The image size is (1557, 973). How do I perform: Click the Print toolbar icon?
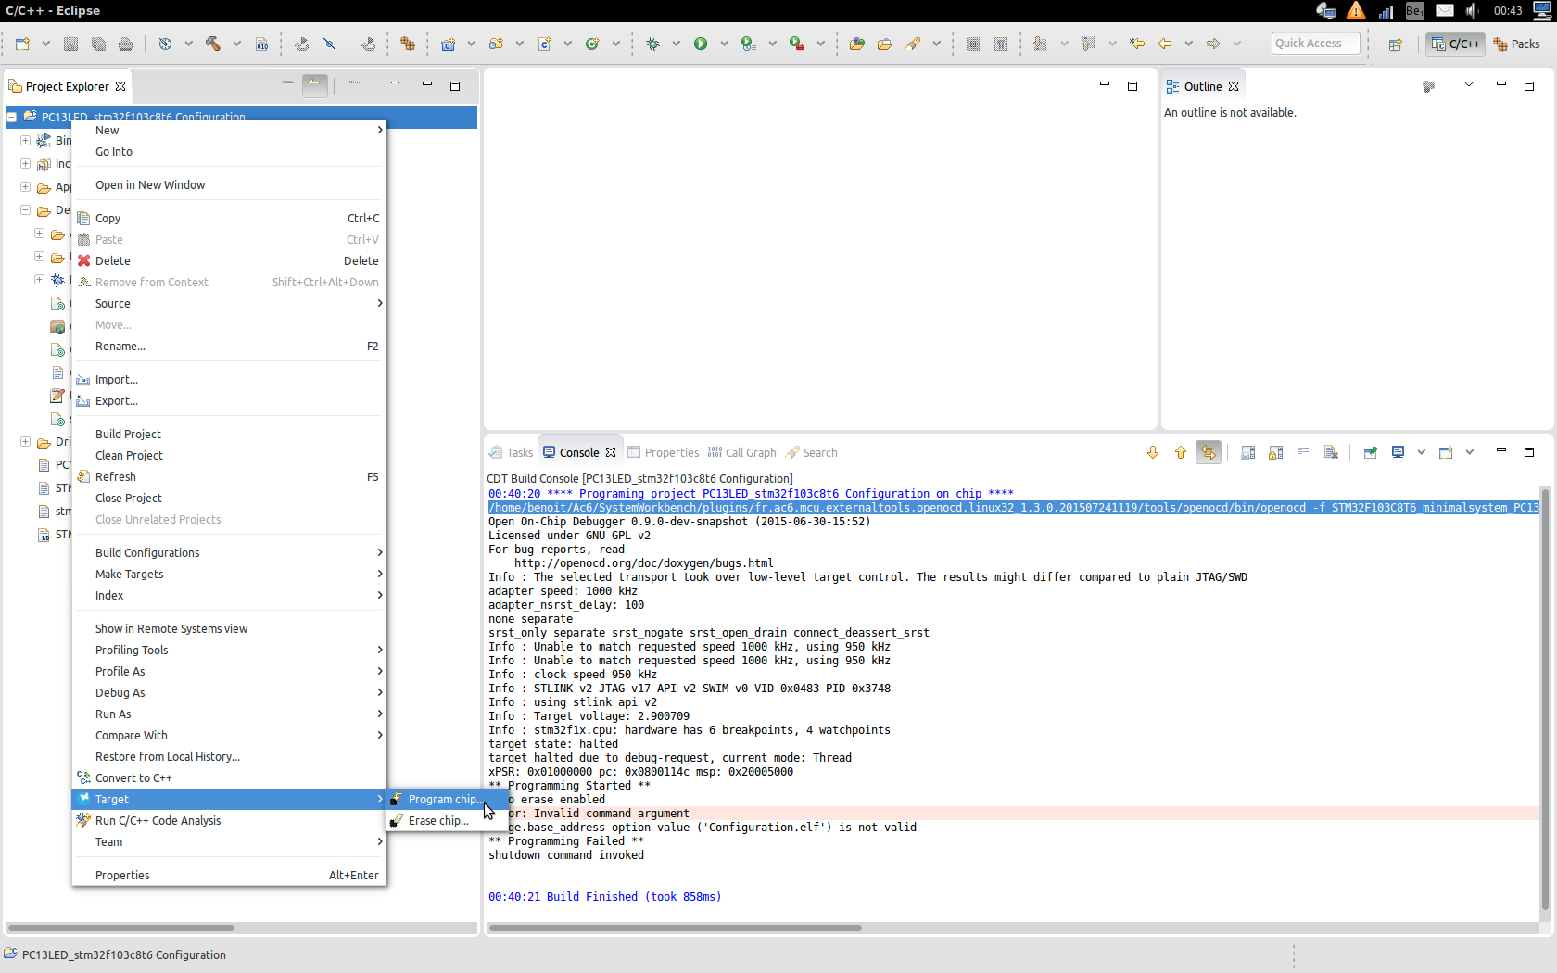coord(125,44)
